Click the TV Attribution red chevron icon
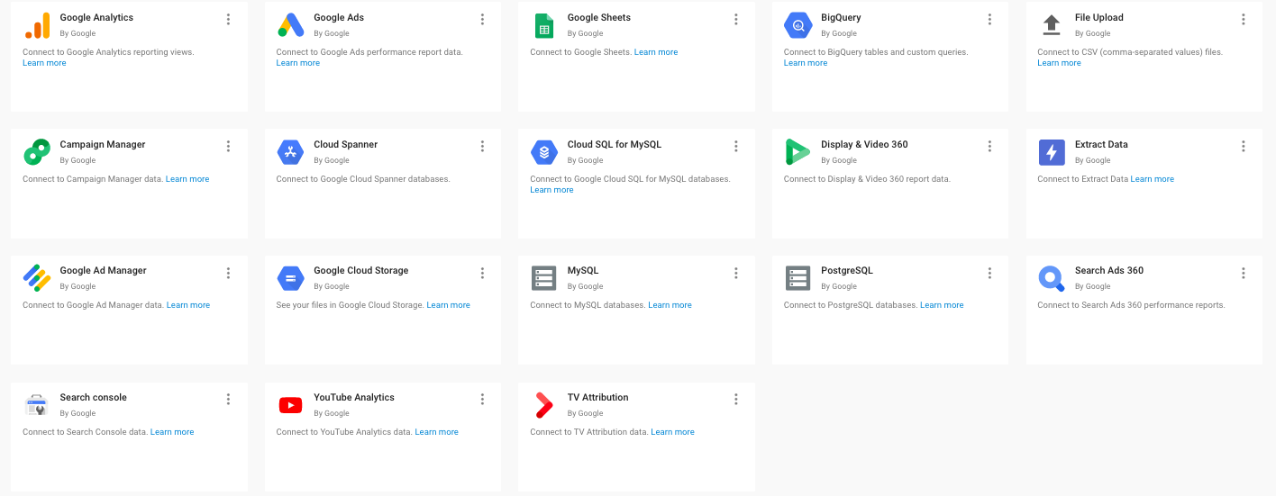 (x=543, y=405)
